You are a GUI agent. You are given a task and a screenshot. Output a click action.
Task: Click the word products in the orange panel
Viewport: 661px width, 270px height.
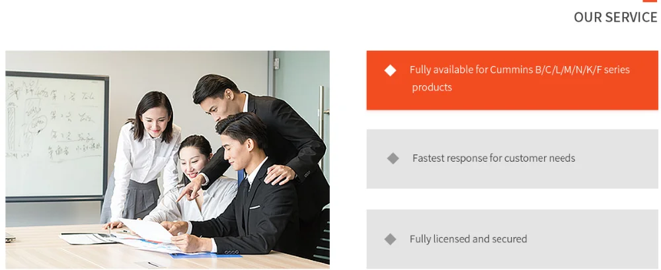[x=432, y=88]
